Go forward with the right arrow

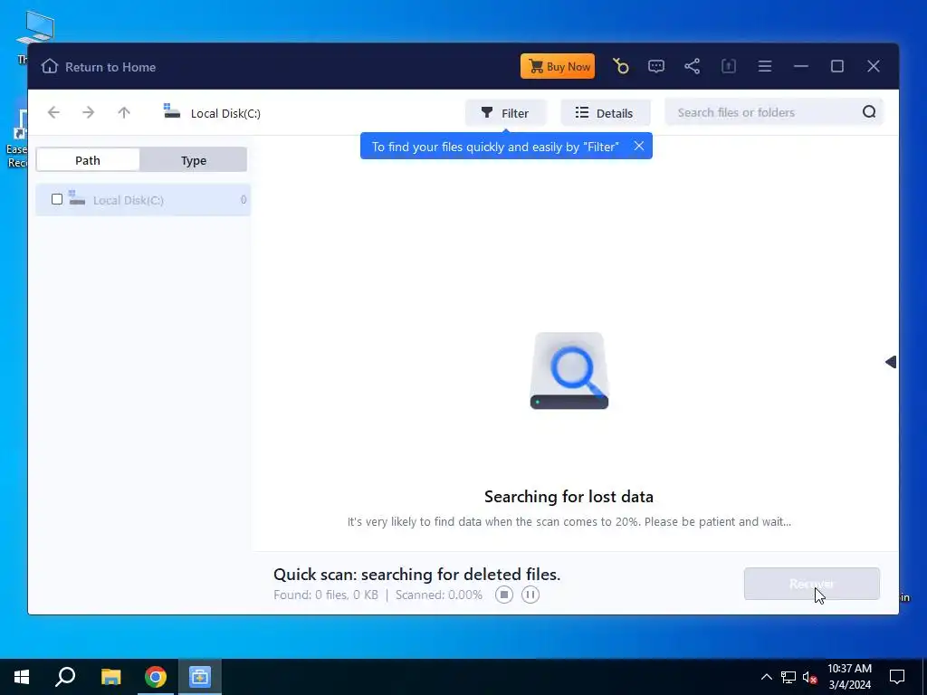point(89,112)
